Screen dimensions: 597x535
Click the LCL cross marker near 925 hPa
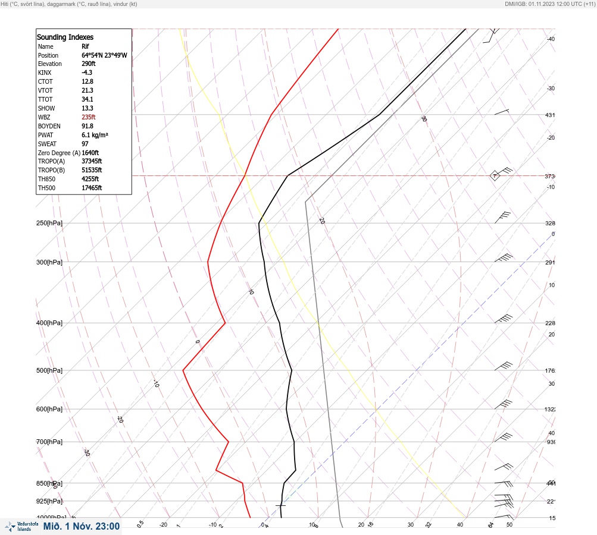(x=280, y=505)
